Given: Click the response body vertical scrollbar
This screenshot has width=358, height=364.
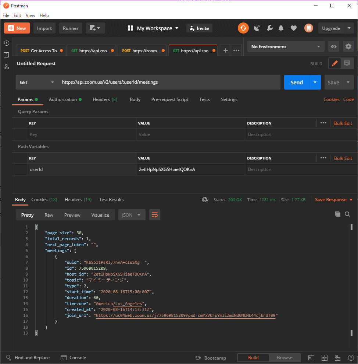Looking at the screenshot, I should [x=351, y=280].
